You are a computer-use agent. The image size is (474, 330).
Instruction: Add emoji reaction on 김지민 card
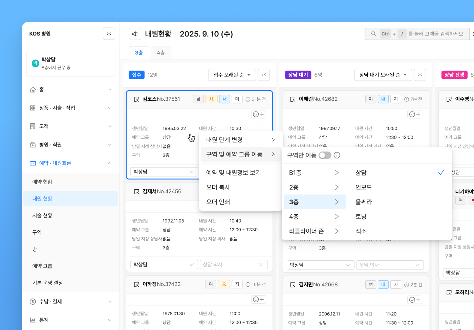[x=415, y=300]
